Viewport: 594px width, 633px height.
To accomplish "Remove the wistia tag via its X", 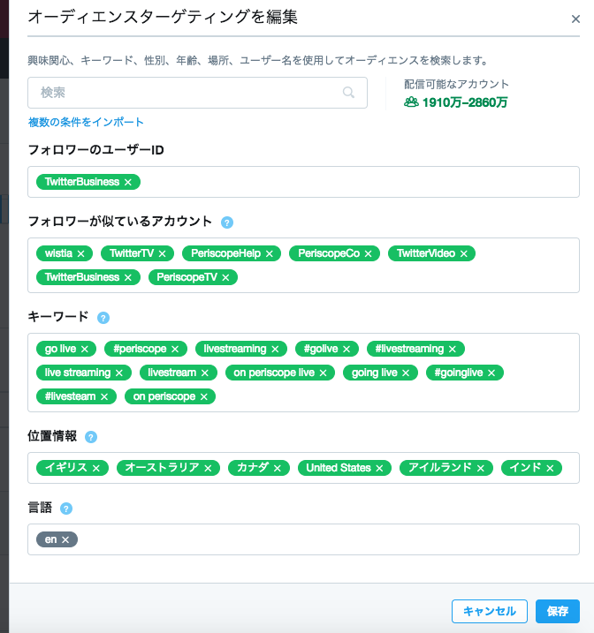I will coord(80,253).
